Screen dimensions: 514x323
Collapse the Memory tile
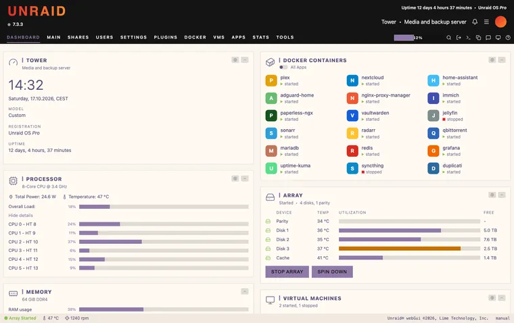coord(245,291)
